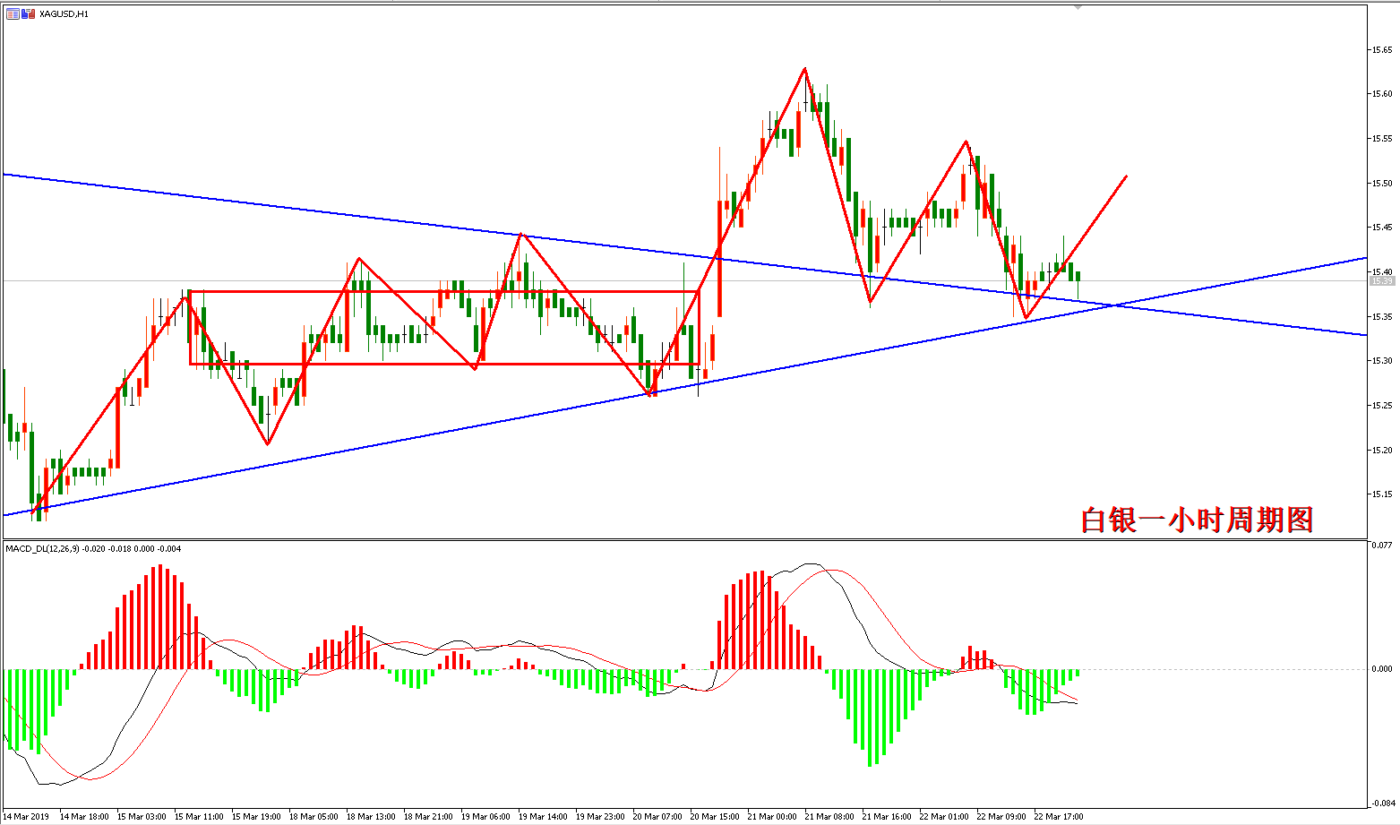Click the 19 Mar 14:00 time label
The image size is (1400, 825).
point(543,817)
